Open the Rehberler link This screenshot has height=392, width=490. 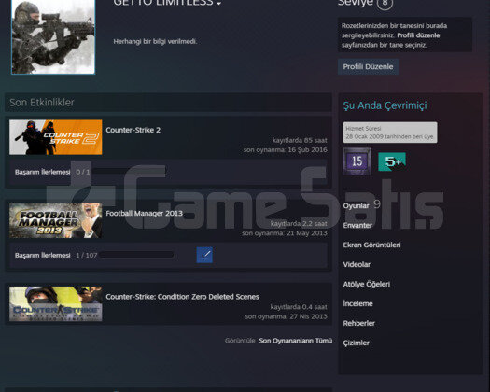[x=358, y=323]
